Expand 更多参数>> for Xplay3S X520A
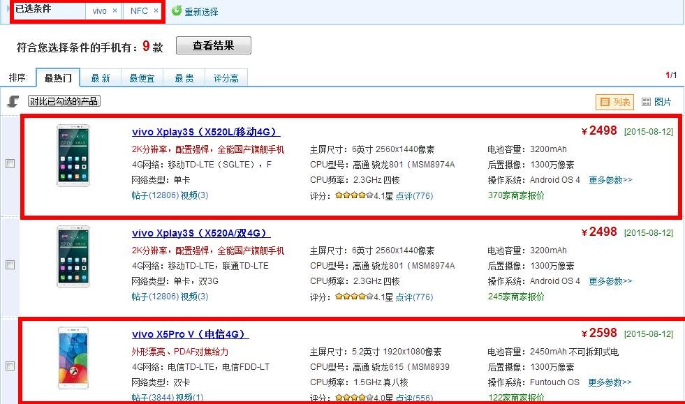Screen dimensions: 685x404 [x=610, y=281]
